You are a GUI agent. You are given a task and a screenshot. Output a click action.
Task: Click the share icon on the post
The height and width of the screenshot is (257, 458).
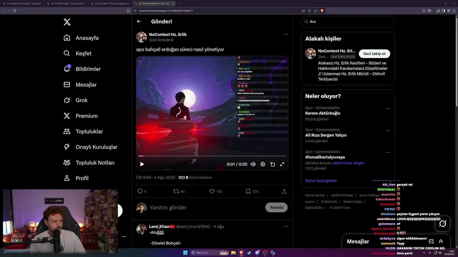[x=284, y=191]
